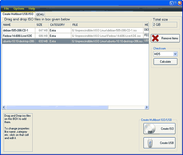Click the DVD disc icon on Create ISO

[x=150, y=129]
